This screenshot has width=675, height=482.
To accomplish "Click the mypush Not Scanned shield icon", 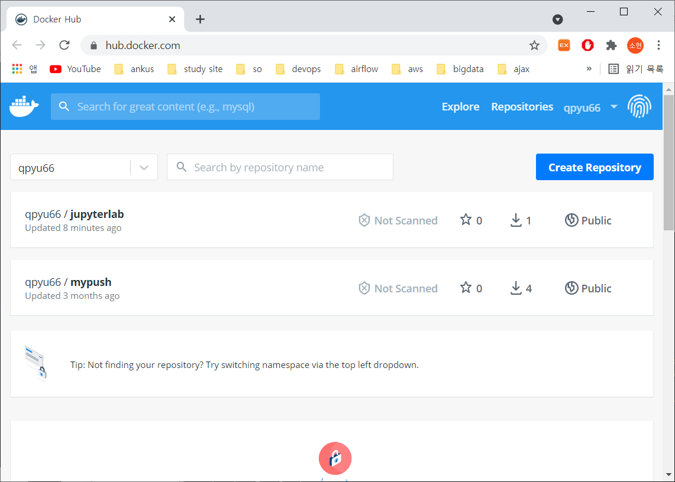I will click(x=364, y=288).
